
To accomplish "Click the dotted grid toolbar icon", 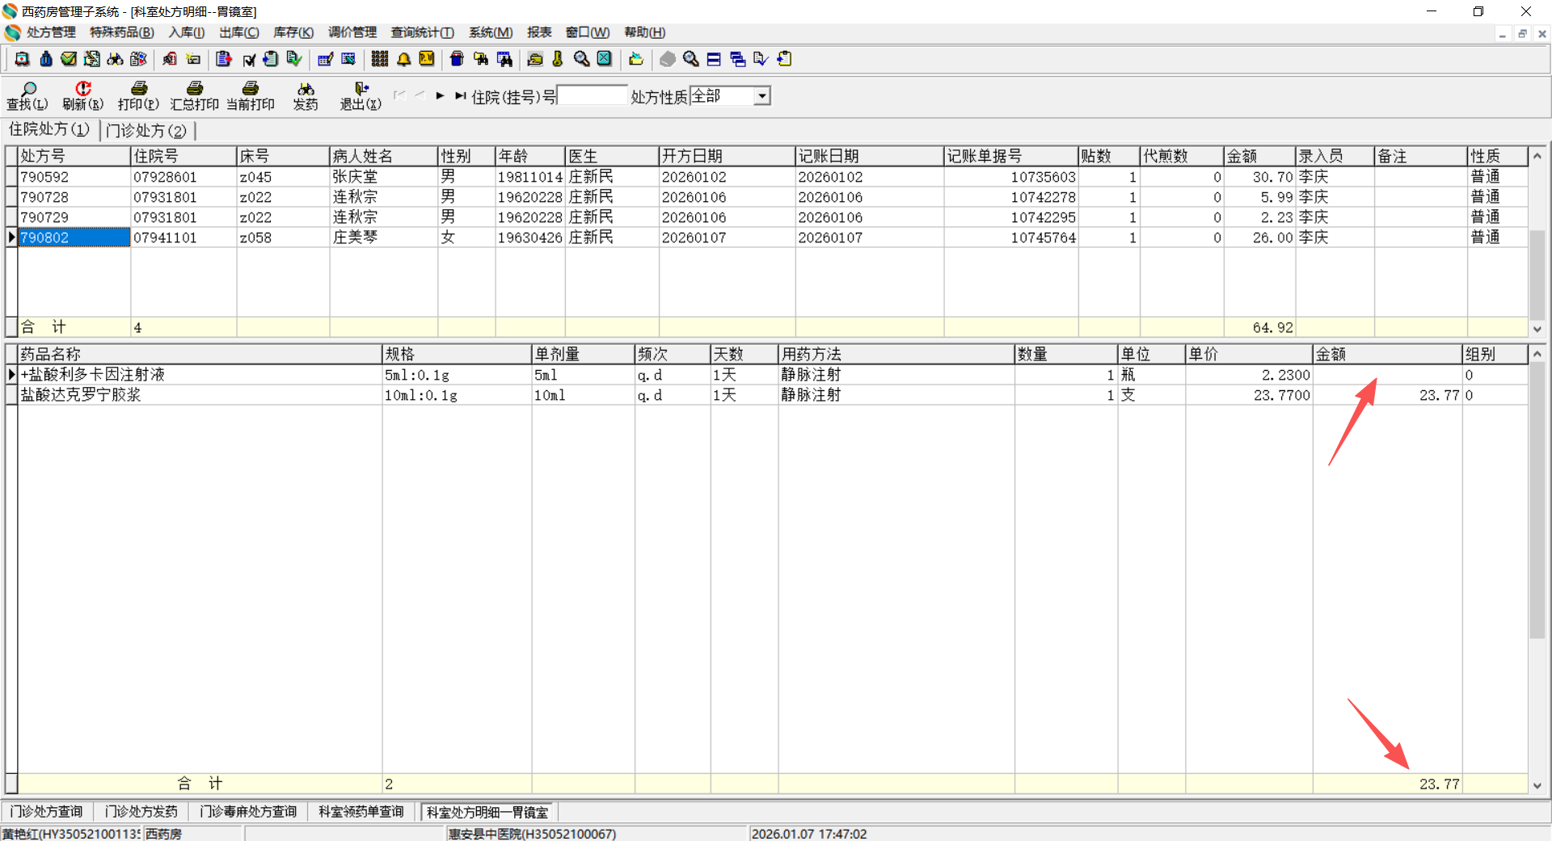I will (x=380, y=59).
